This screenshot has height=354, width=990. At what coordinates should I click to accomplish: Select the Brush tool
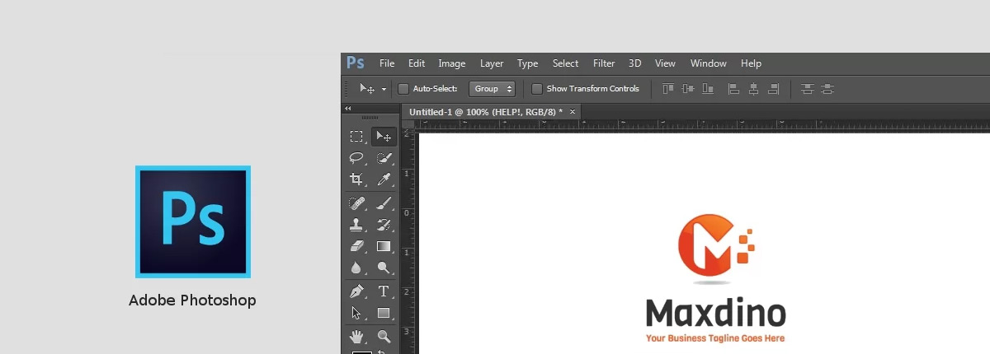click(384, 203)
